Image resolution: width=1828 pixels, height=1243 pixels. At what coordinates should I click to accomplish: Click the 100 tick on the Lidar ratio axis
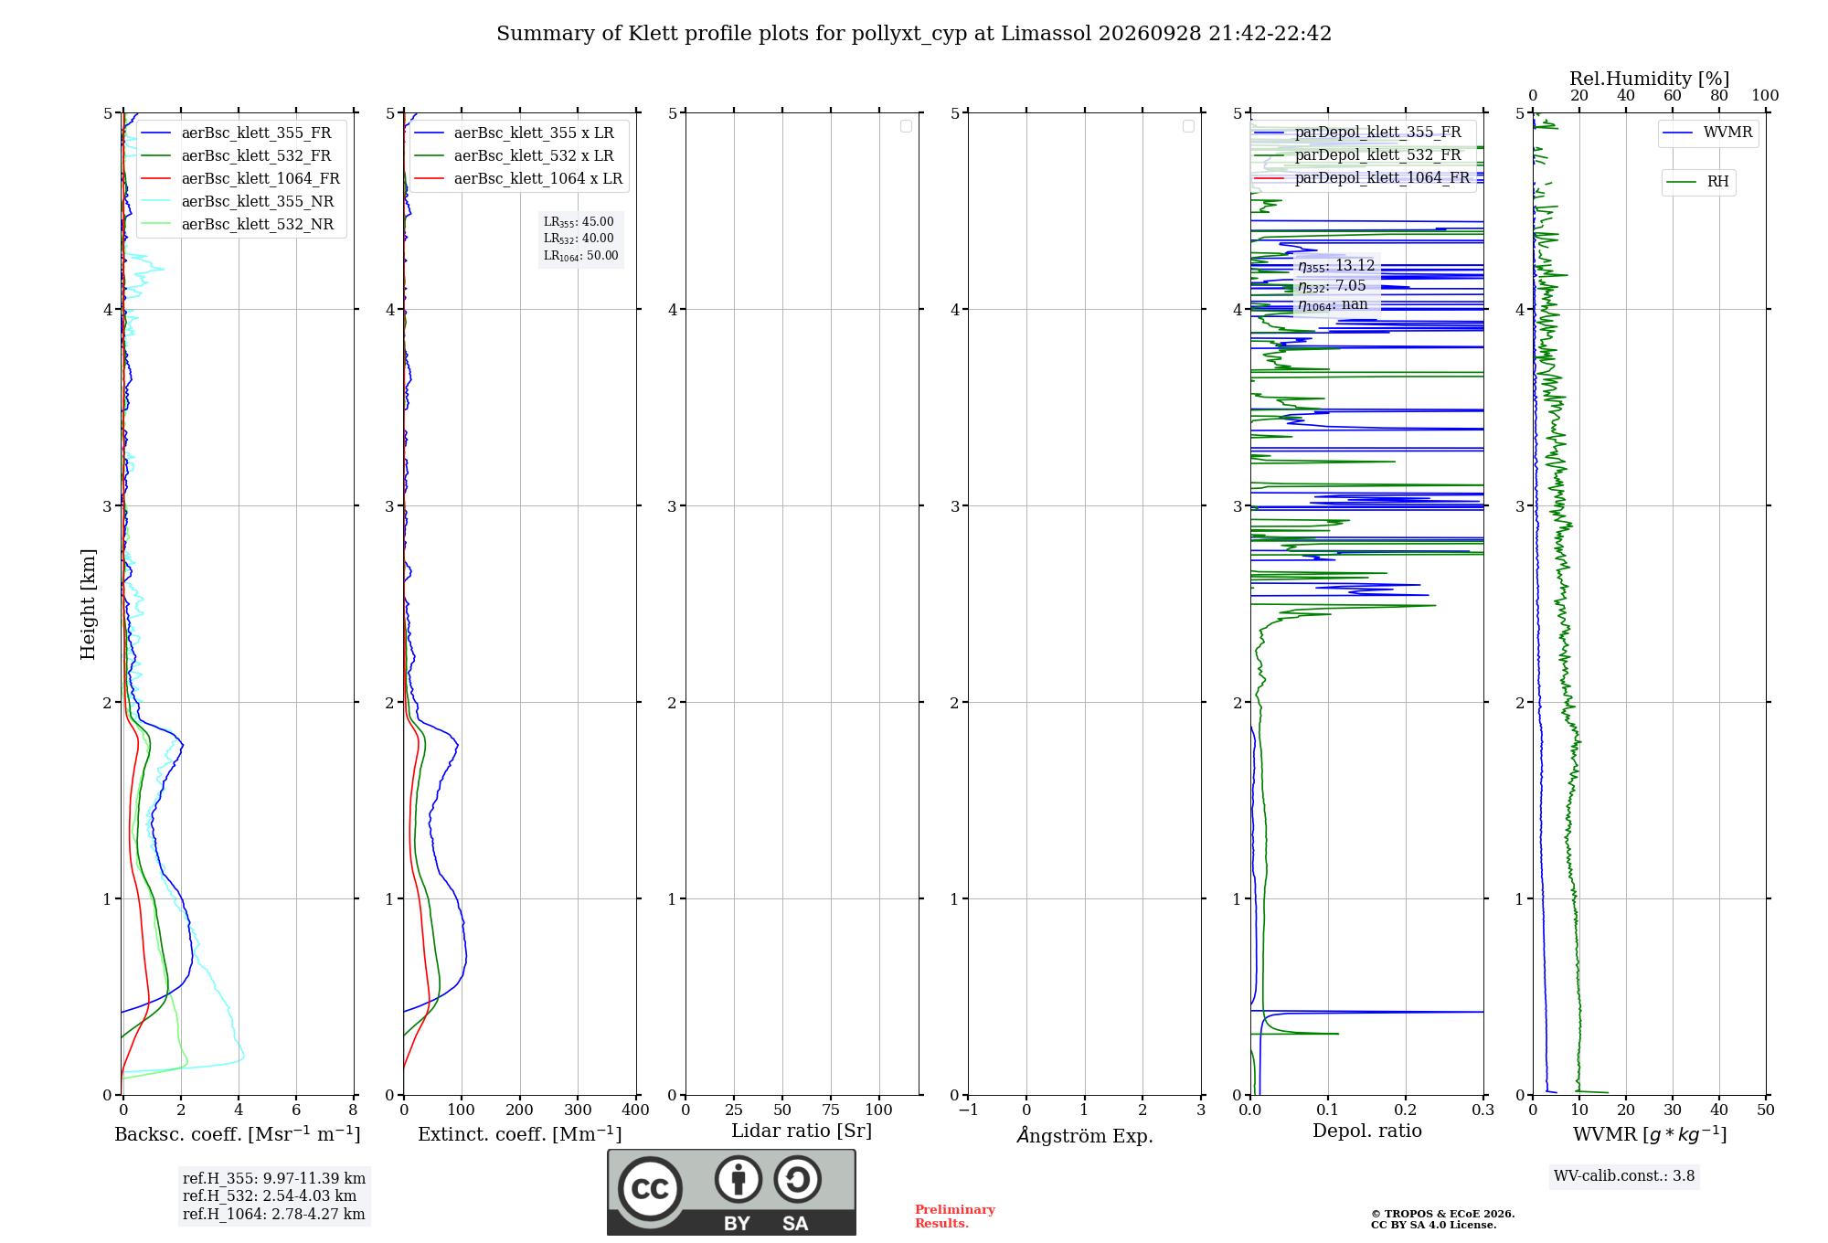tap(878, 1110)
